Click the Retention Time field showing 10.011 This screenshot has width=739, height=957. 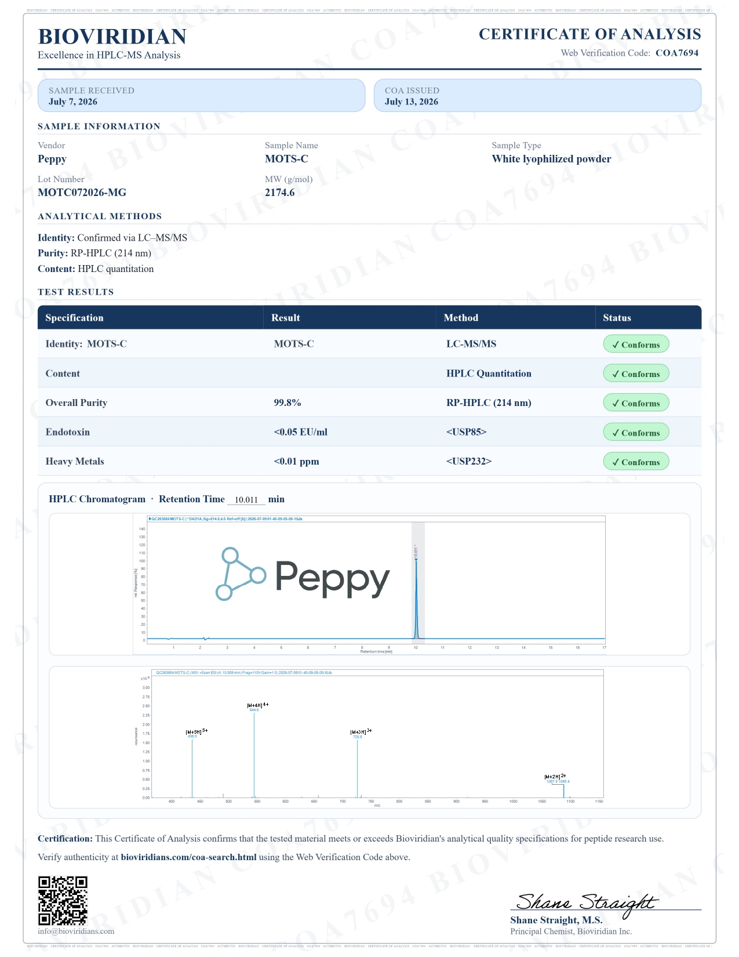pos(246,499)
